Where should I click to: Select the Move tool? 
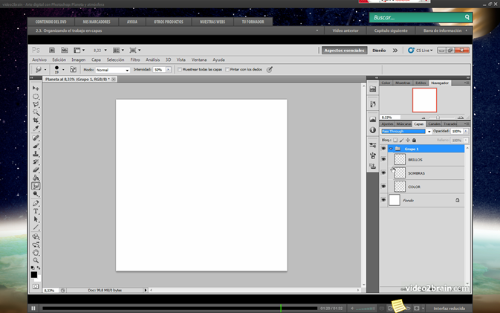[36, 88]
